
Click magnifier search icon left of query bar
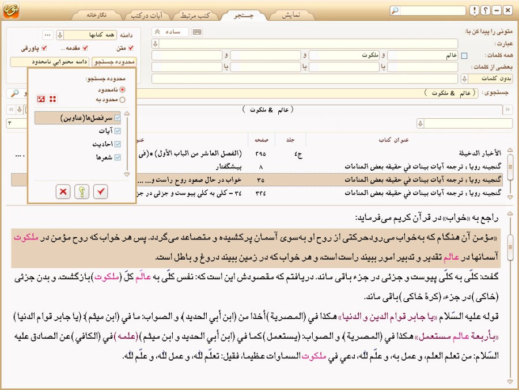tap(14, 93)
